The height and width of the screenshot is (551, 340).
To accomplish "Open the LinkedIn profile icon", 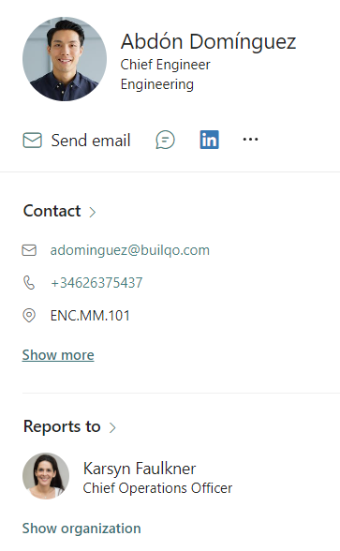I will [x=210, y=140].
